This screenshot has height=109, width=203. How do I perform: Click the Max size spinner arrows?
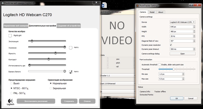point(183,79)
